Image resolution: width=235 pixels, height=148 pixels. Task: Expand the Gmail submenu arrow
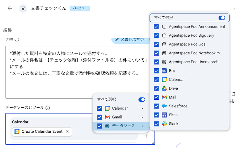point(142,117)
